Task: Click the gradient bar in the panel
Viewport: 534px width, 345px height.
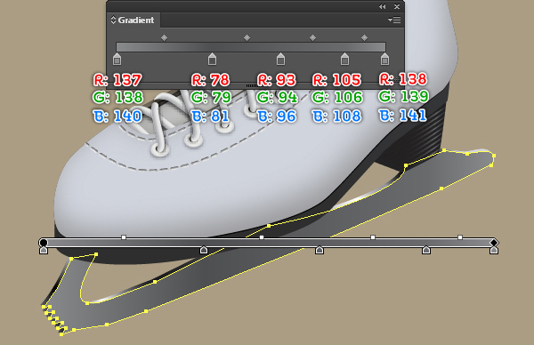Action: [251, 47]
